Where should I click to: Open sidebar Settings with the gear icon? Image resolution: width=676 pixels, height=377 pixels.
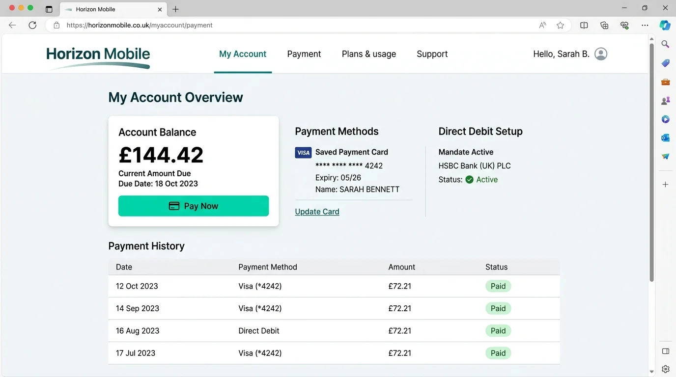coord(665,369)
